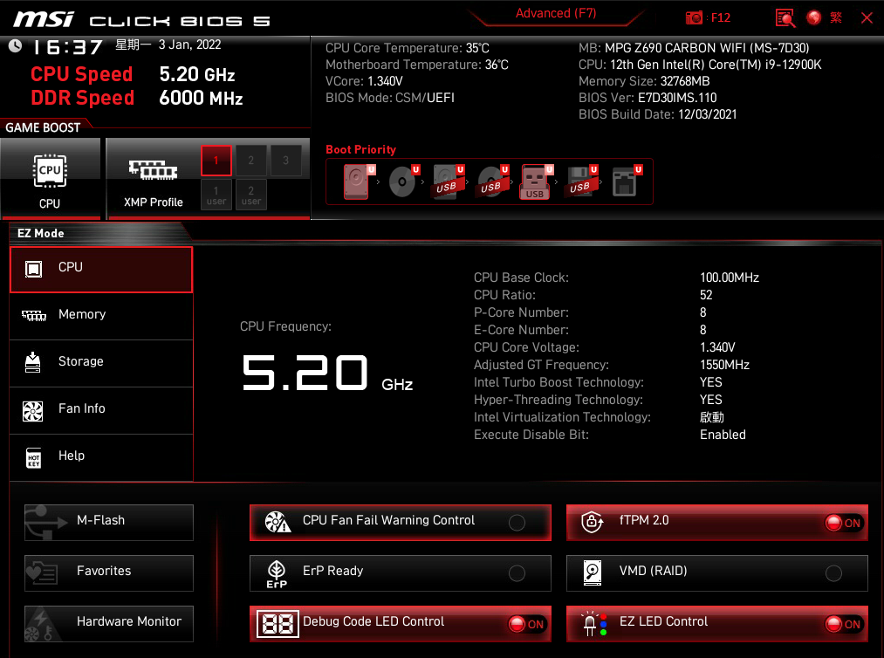Select XMP profile 1

pos(216,161)
